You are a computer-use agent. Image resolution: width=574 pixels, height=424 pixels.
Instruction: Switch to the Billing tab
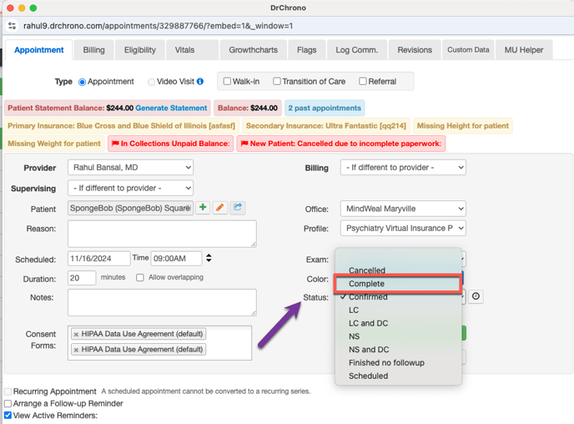point(93,50)
